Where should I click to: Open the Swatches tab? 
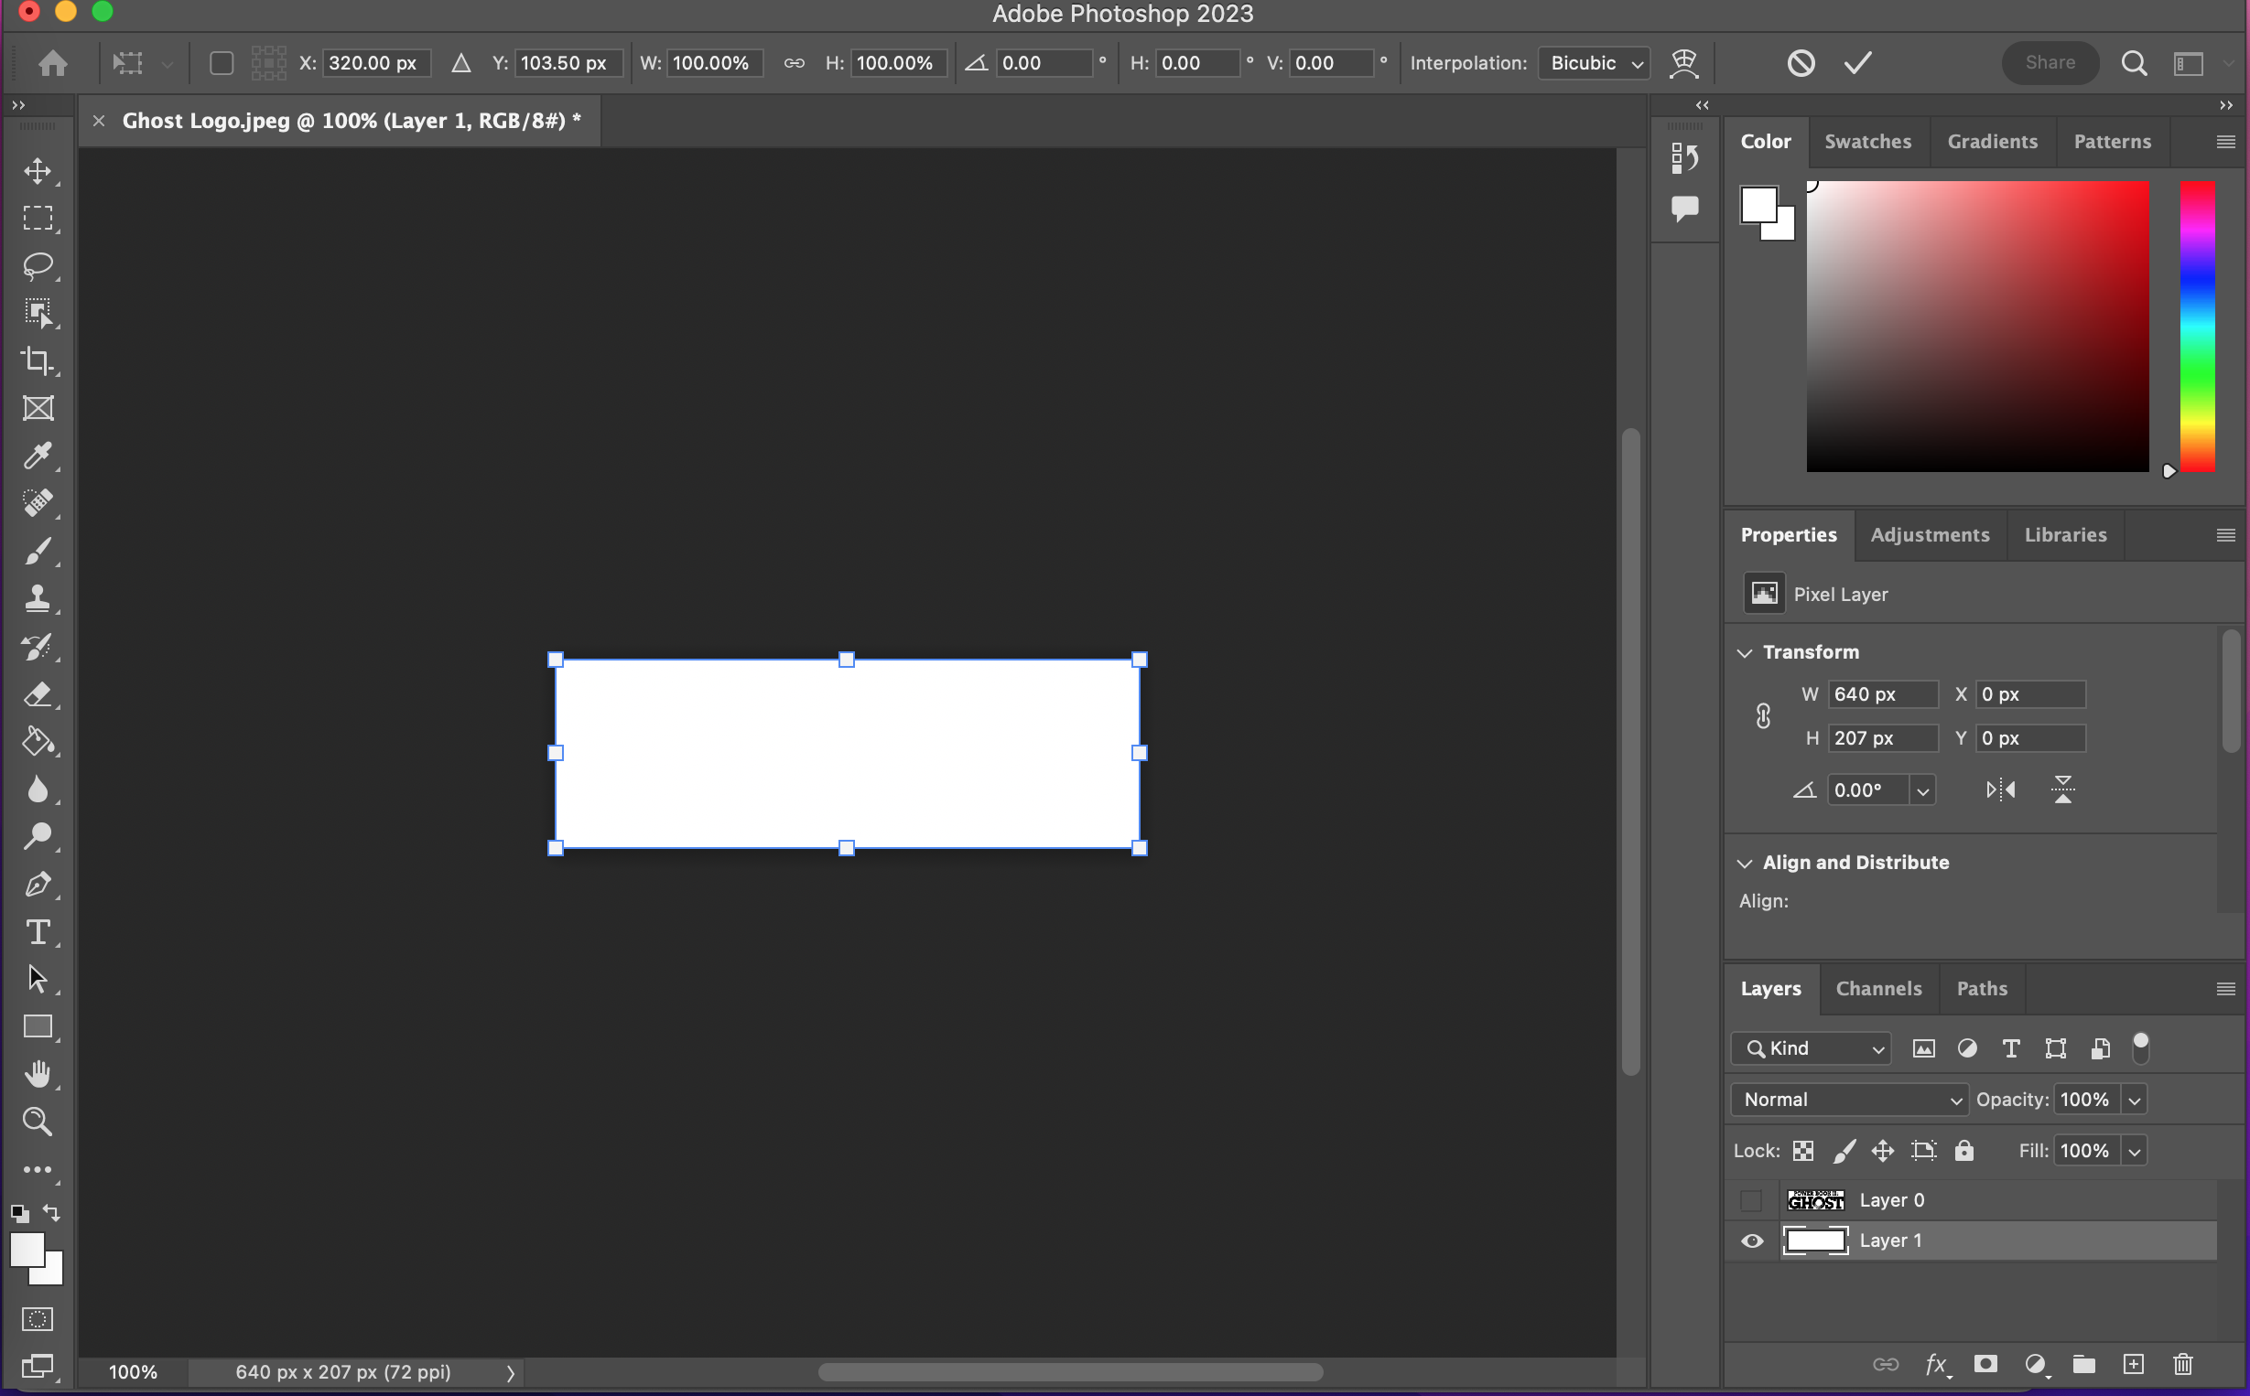coord(1867,141)
